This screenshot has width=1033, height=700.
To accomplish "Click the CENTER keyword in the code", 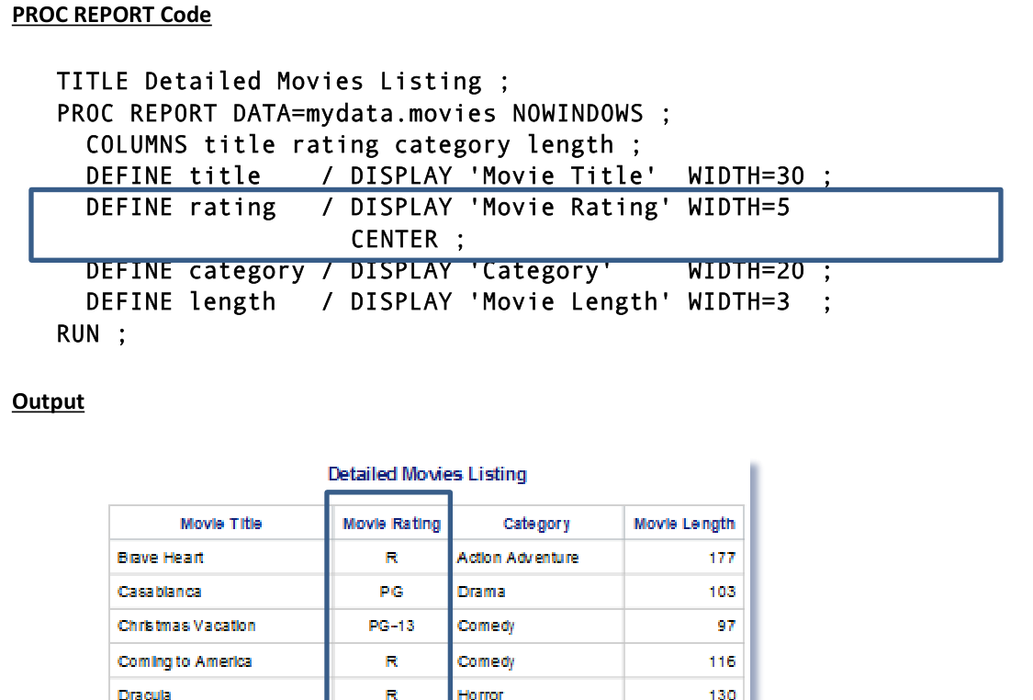I will [x=395, y=240].
